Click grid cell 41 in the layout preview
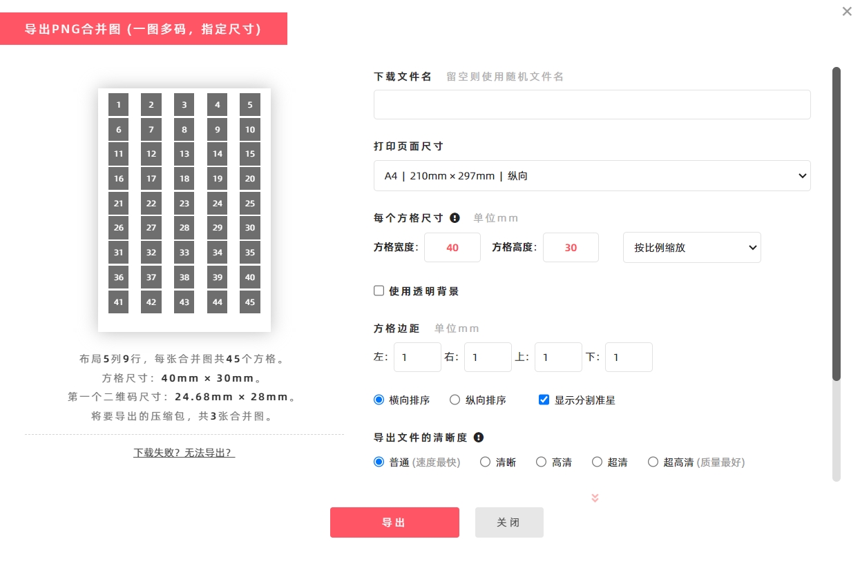Screen dimensions: 860x568 point(119,302)
